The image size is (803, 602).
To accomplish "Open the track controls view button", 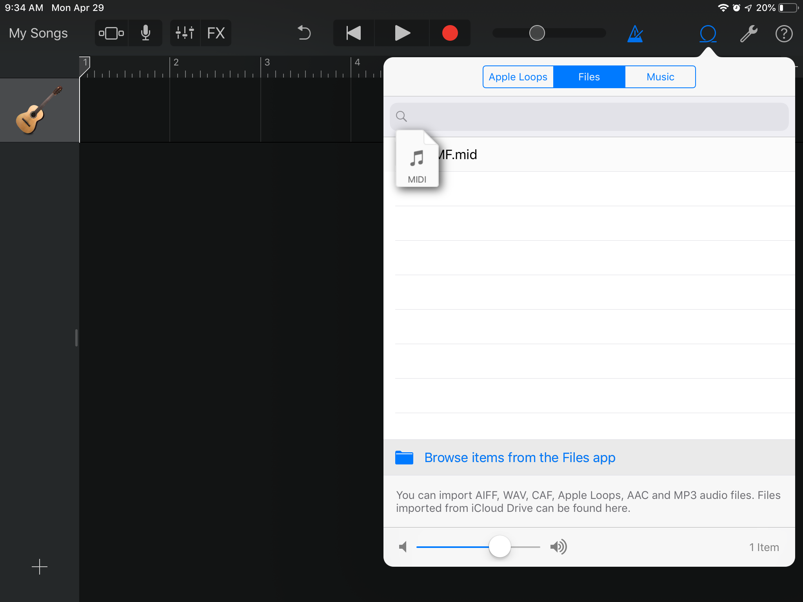I will (111, 33).
